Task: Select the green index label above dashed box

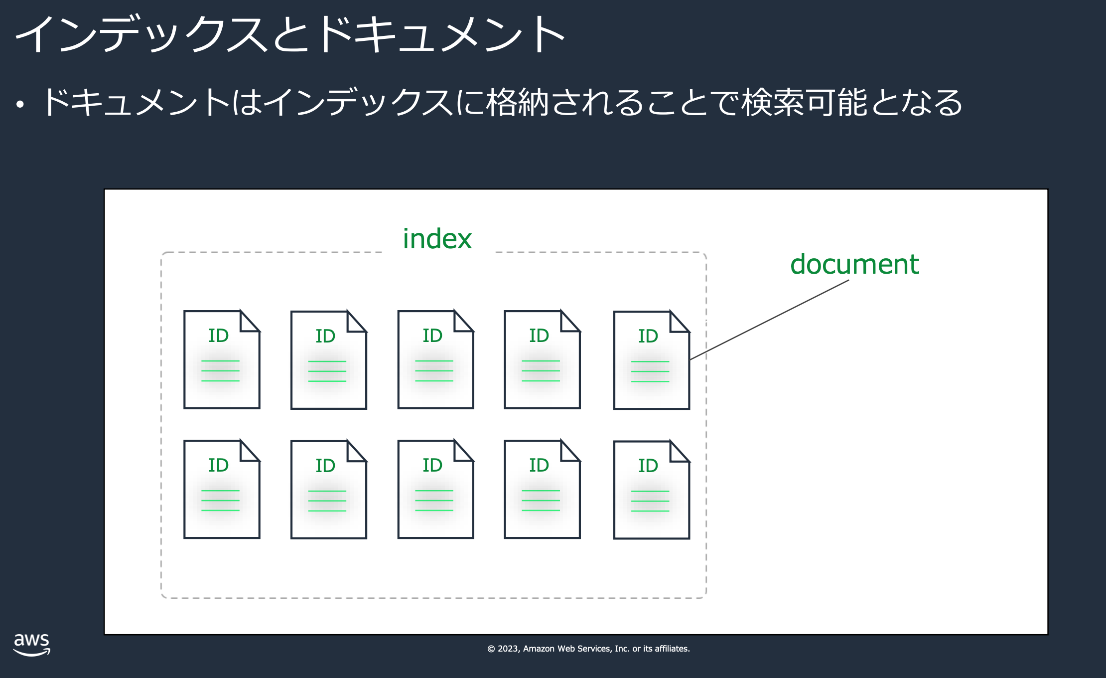Action: tap(437, 238)
